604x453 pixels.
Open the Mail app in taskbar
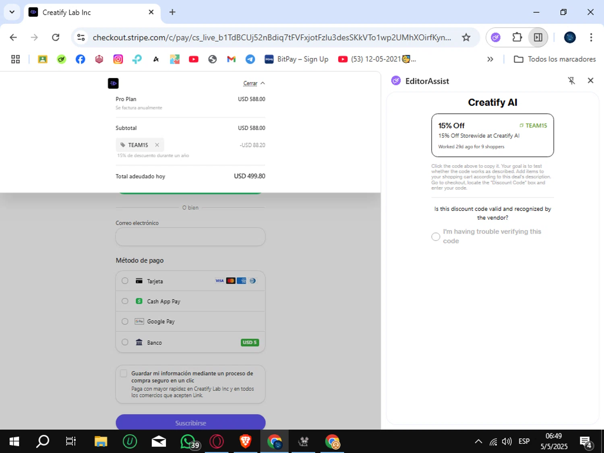pyautogui.click(x=159, y=442)
